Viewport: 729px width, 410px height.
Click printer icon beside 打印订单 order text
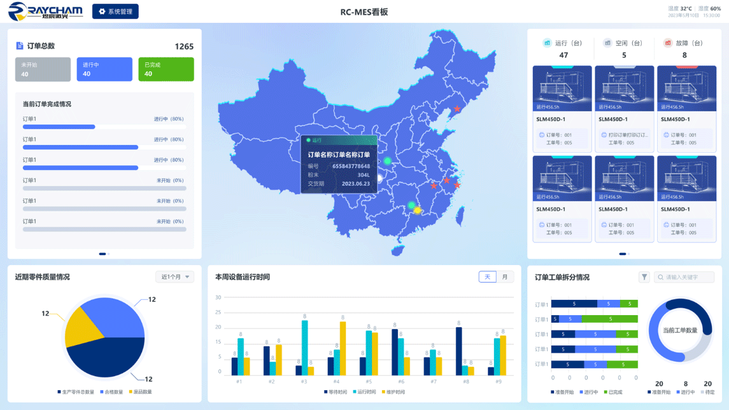[604, 135]
